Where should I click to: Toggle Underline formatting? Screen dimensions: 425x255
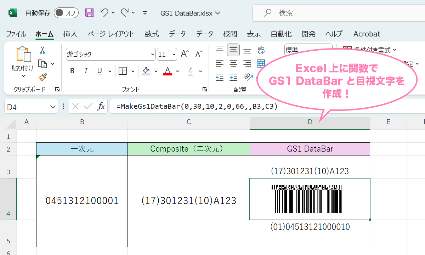100,71
